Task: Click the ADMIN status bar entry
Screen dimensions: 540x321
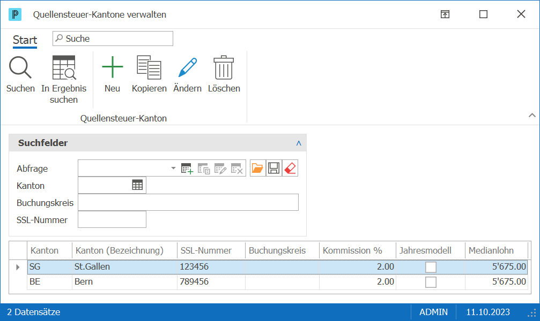Action: tap(433, 312)
